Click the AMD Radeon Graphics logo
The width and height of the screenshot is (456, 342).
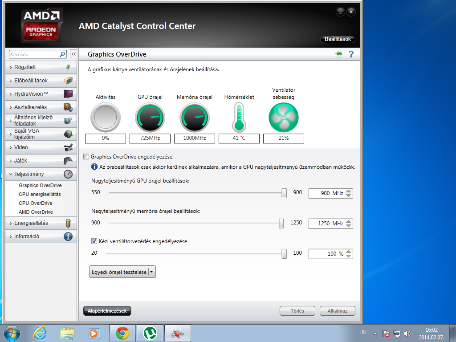click(x=41, y=25)
